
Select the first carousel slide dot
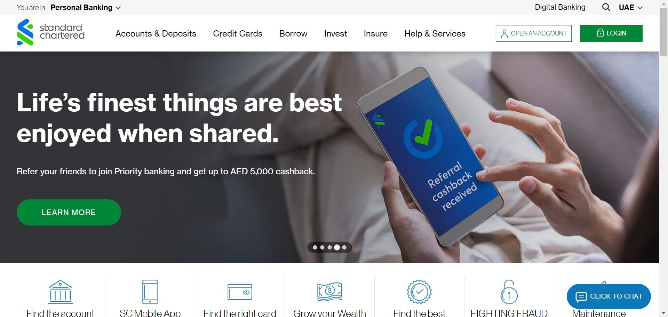pyautogui.click(x=315, y=247)
